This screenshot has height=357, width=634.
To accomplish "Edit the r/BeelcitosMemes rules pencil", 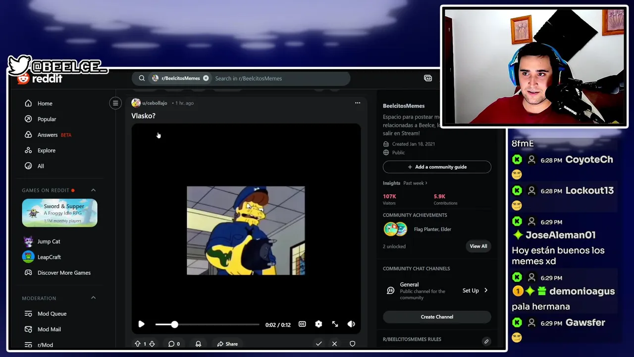I will pyautogui.click(x=486, y=341).
